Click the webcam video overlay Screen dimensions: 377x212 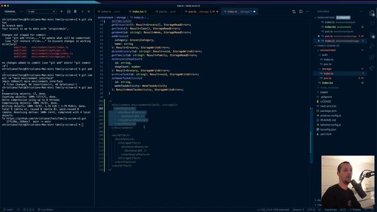coord(348,182)
